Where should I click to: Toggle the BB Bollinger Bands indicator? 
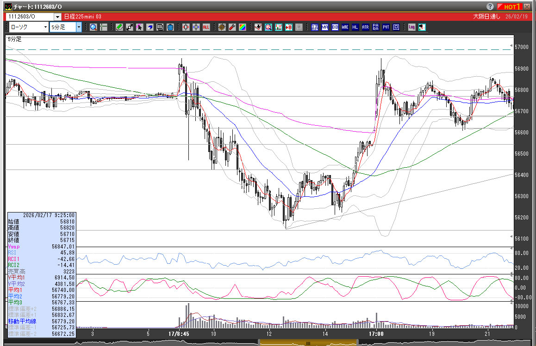coord(335,27)
